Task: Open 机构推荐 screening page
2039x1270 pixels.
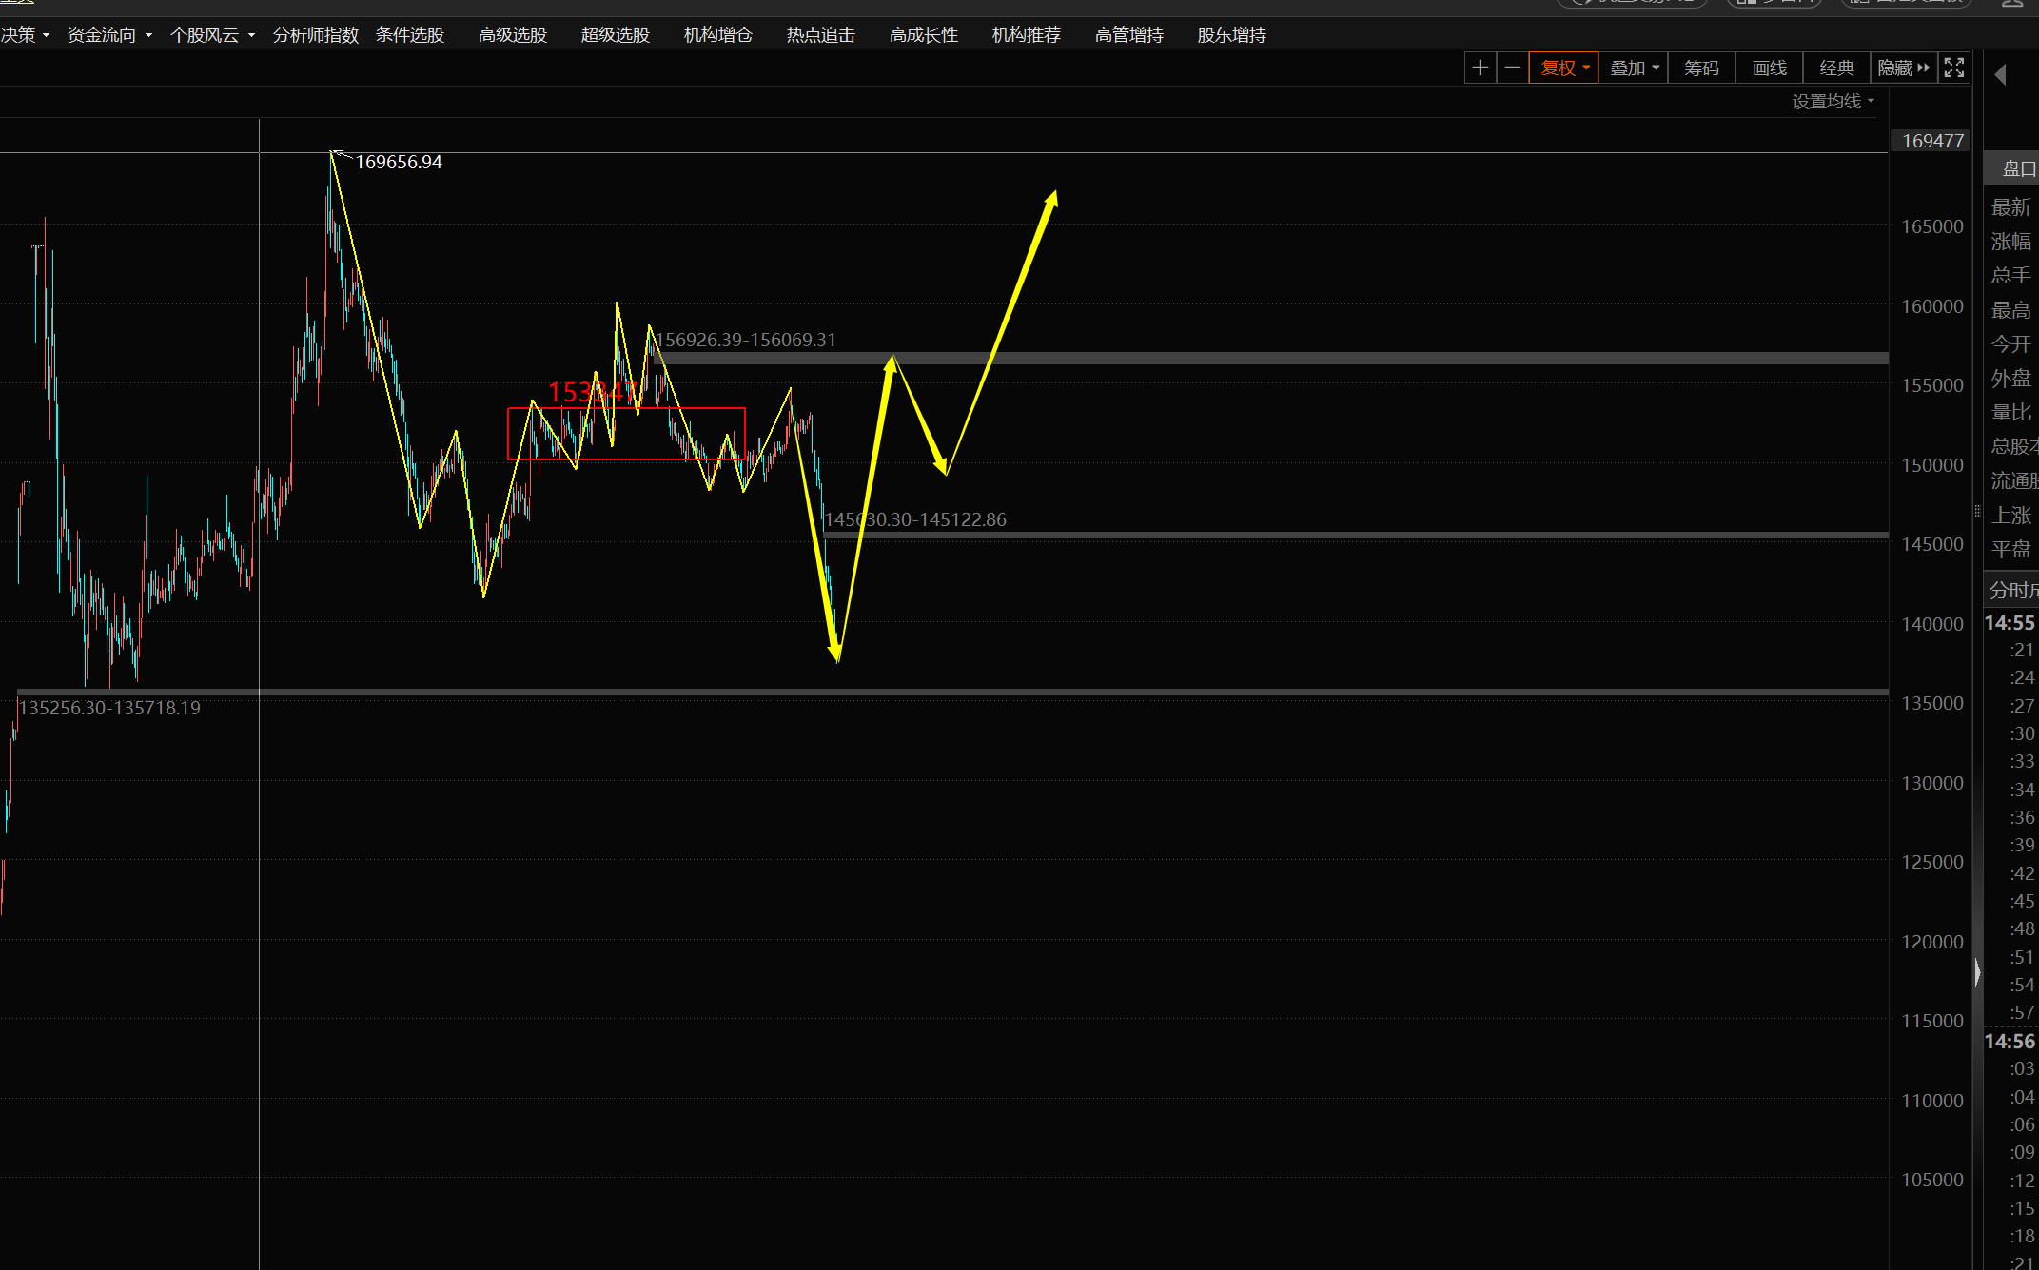Action: tap(1027, 35)
